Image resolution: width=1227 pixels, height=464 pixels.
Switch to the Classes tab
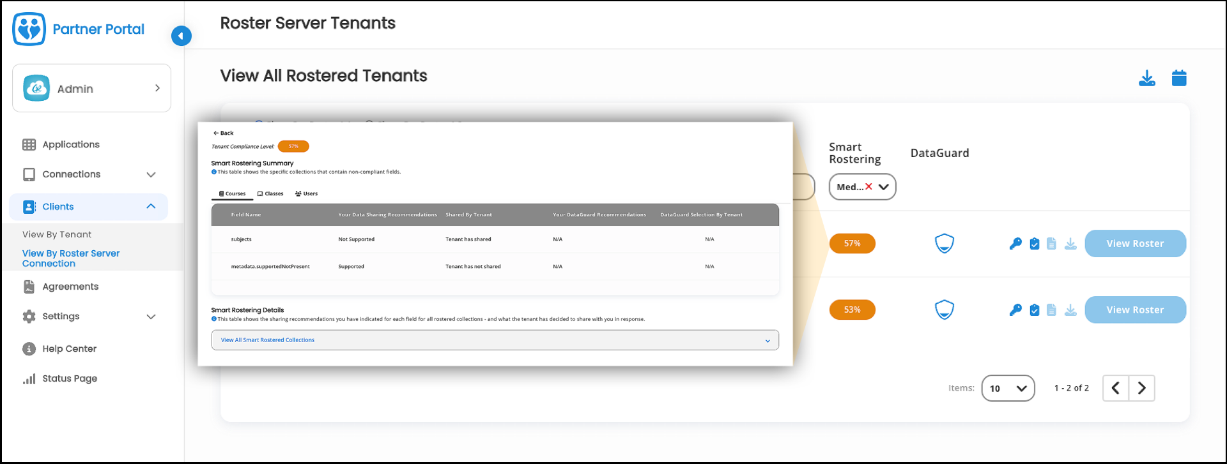[270, 193]
